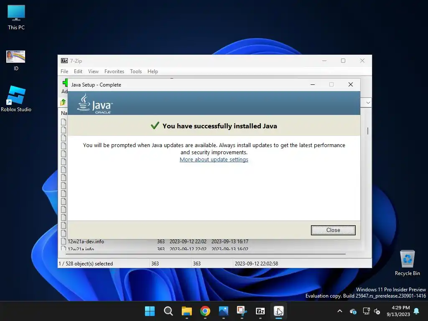Open the network tray icon
428x321 pixels.
tap(366, 311)
